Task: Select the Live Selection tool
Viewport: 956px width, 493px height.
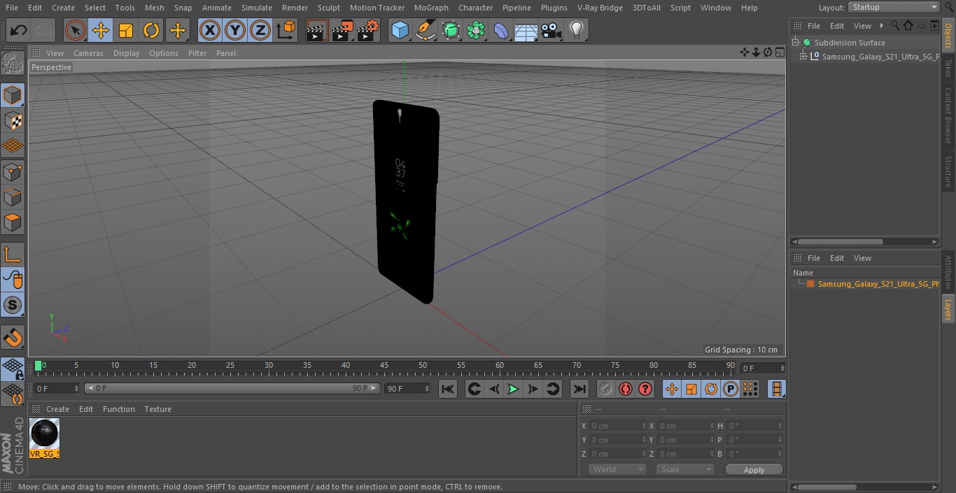Action: (x=75, y=30)
